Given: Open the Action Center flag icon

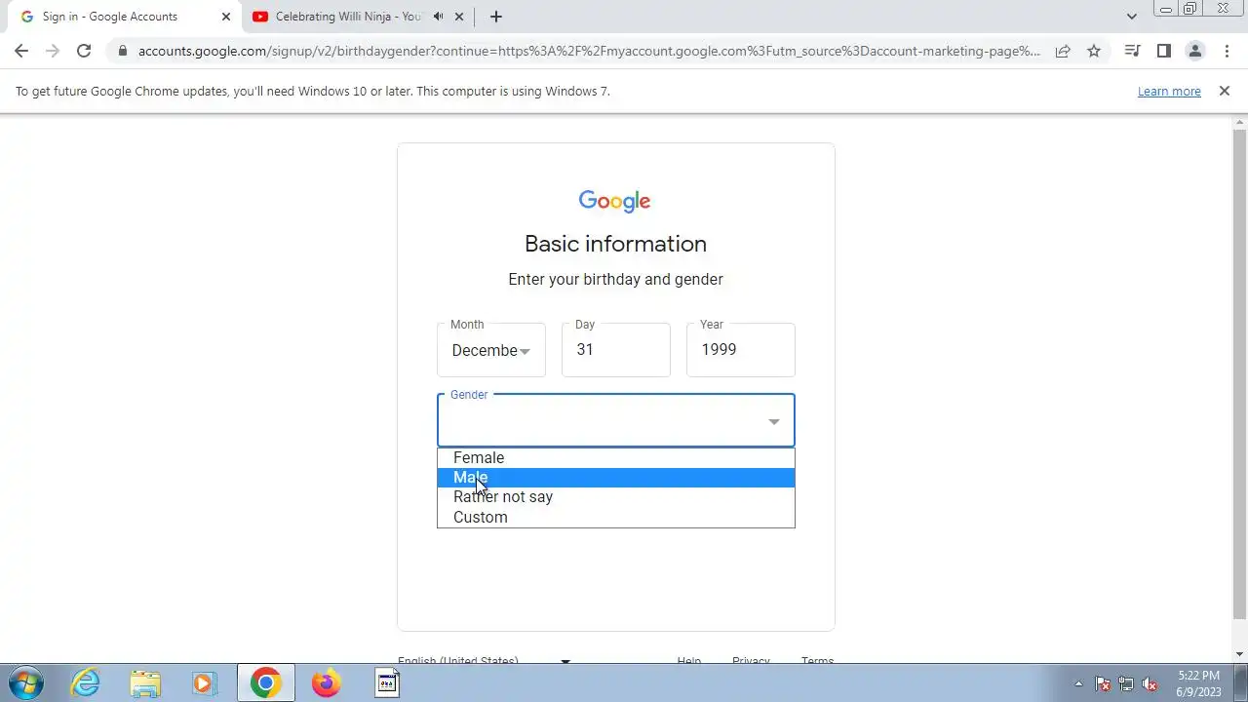Looking at the screenshot, I should 1103,683.
